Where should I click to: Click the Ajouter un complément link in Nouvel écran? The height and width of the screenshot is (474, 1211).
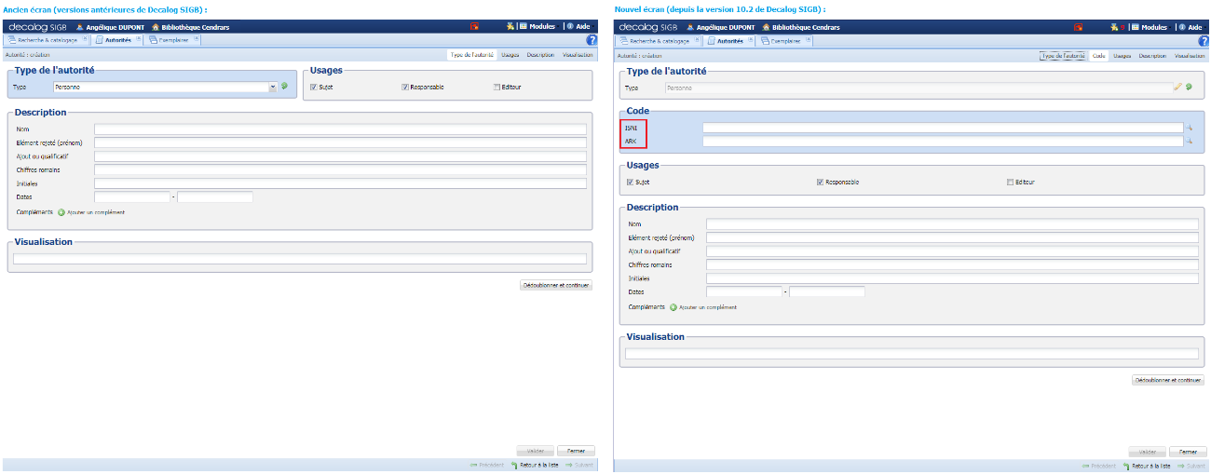(x=708, y=306)
